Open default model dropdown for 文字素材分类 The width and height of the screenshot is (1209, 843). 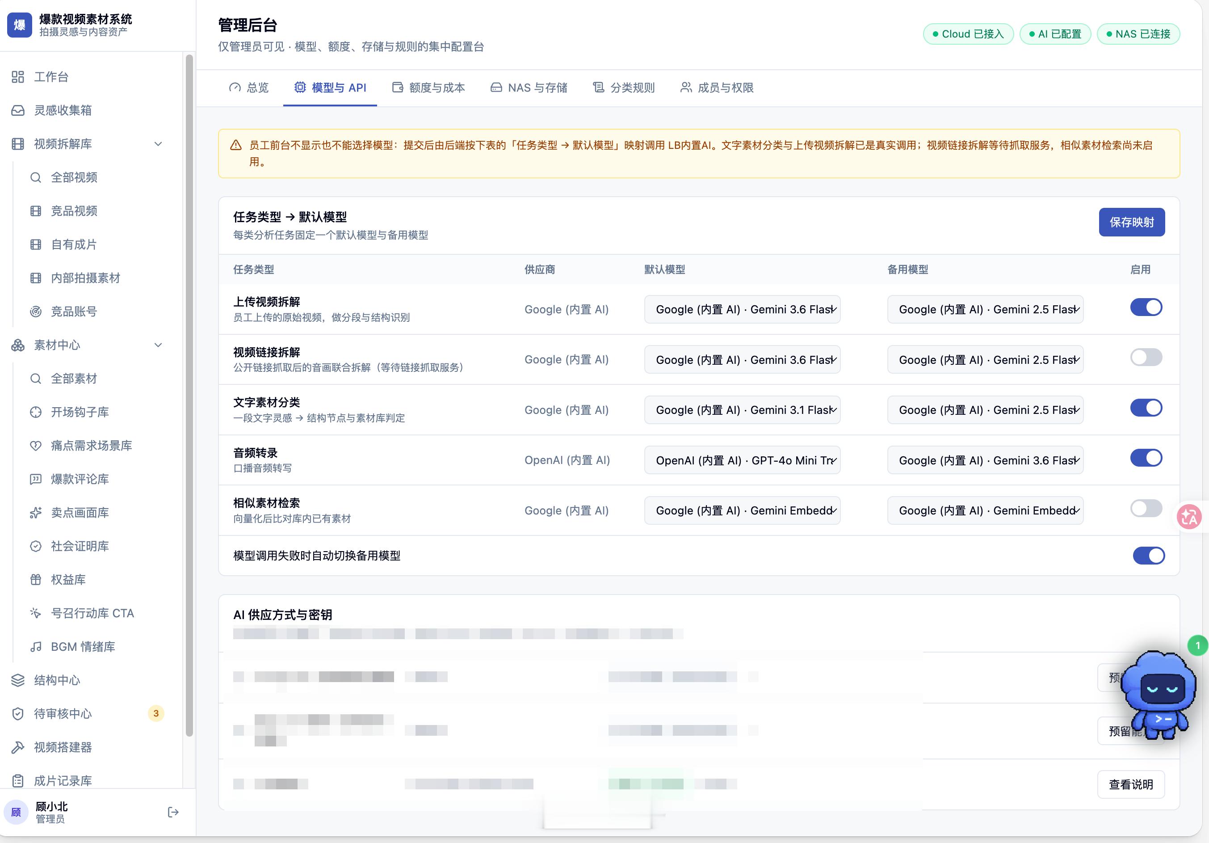coord(742,410)
